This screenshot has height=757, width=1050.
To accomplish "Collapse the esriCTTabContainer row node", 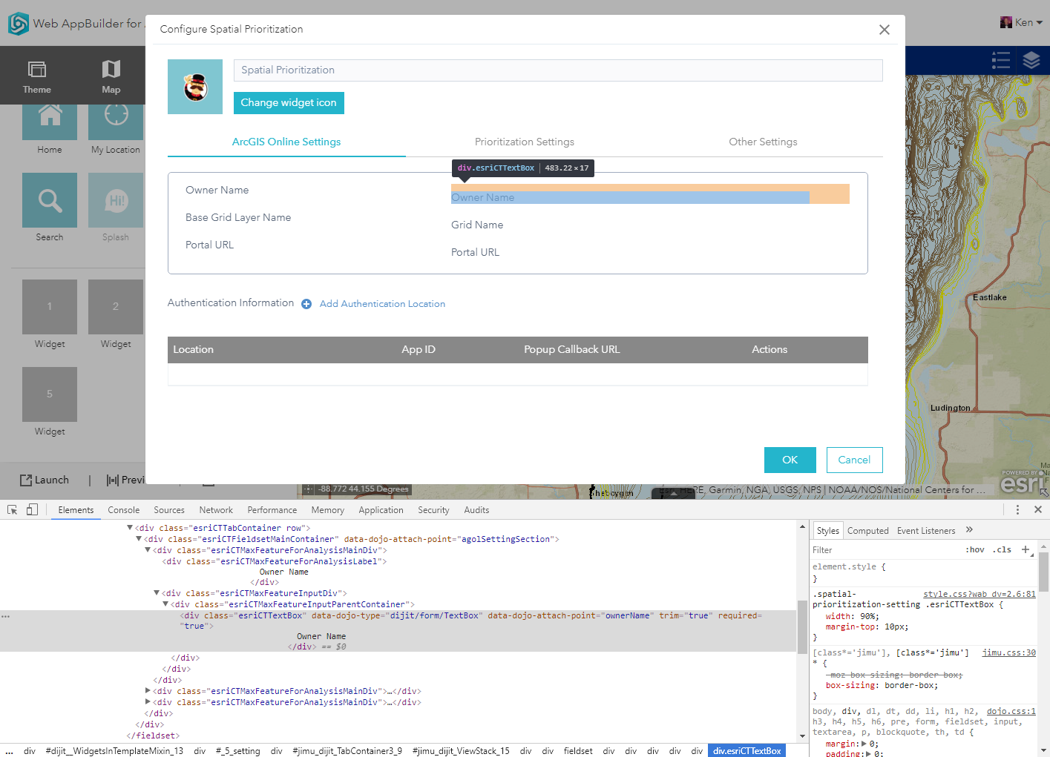I will coord(130,528).
